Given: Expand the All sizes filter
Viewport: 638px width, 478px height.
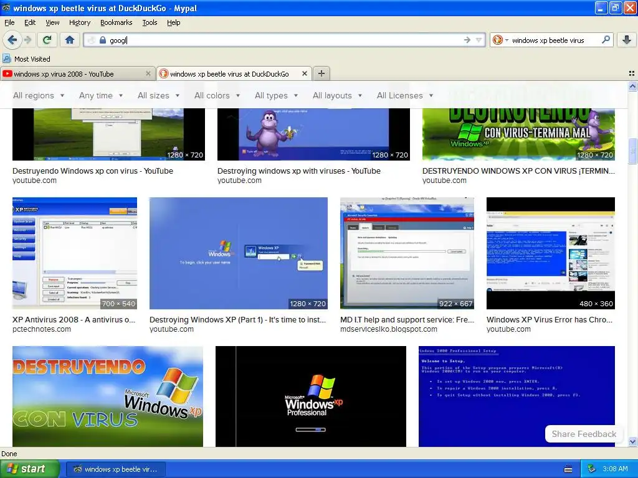Looking at the screenshot, I should pos(158,95).
